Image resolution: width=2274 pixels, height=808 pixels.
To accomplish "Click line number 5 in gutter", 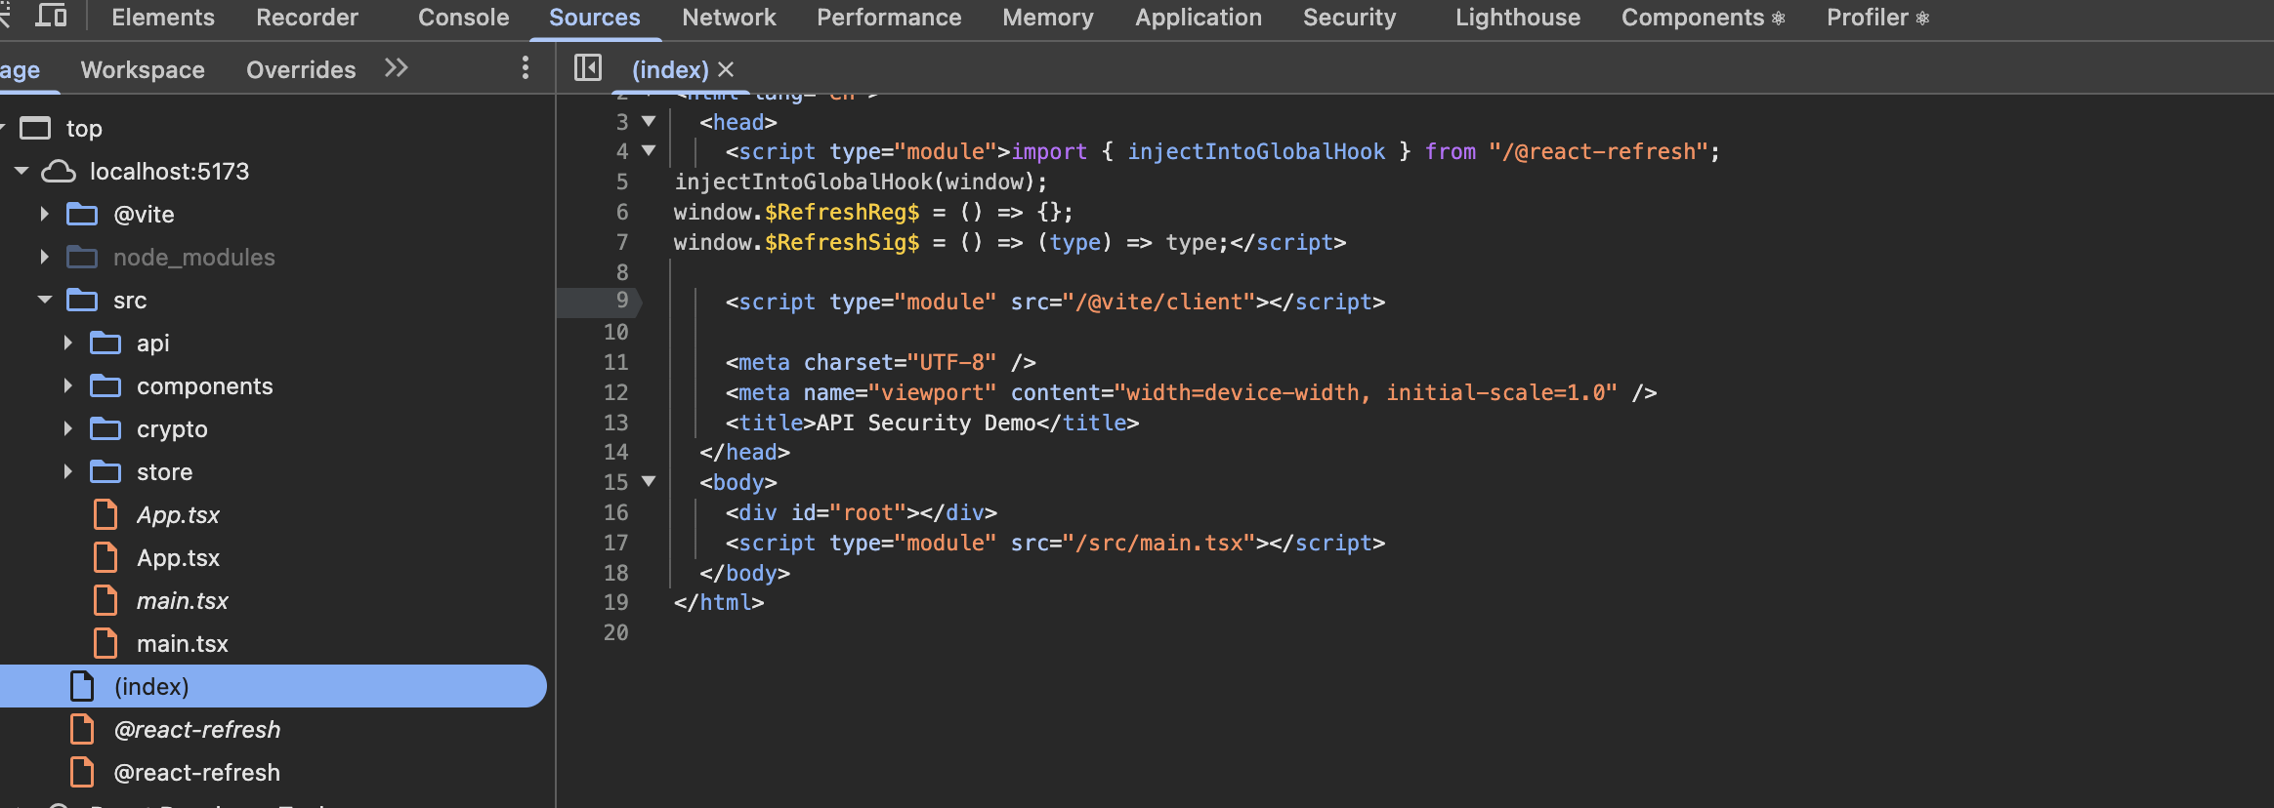I will [x=622, y=182].
